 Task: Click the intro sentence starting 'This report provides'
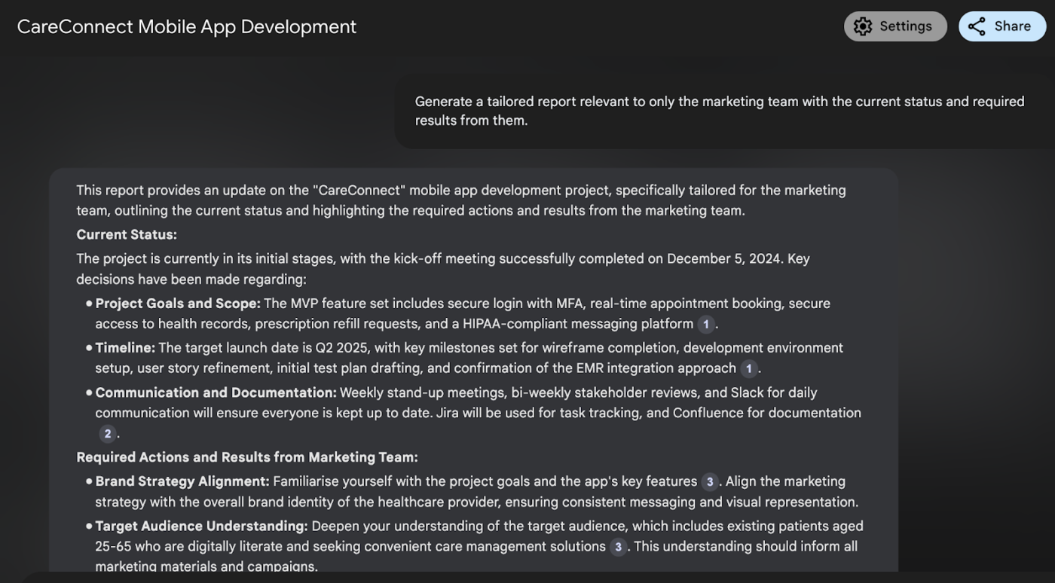(x=461, y=200)
